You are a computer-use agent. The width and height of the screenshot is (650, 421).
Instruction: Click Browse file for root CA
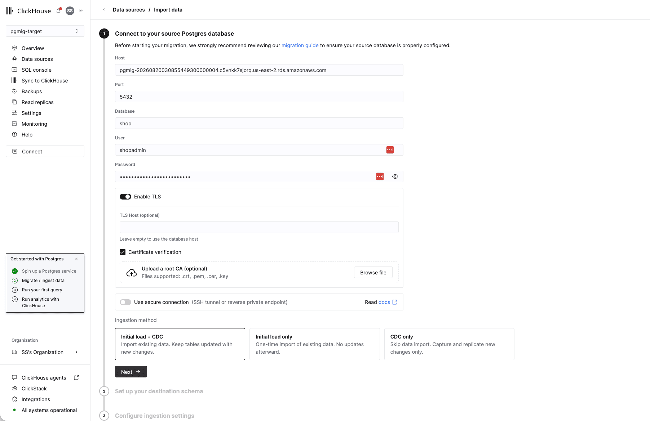point(373,273)
